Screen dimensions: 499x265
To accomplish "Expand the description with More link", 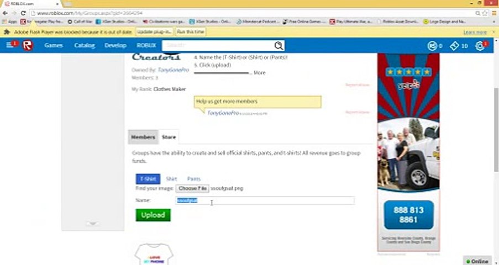I will [x=259, y=72].
